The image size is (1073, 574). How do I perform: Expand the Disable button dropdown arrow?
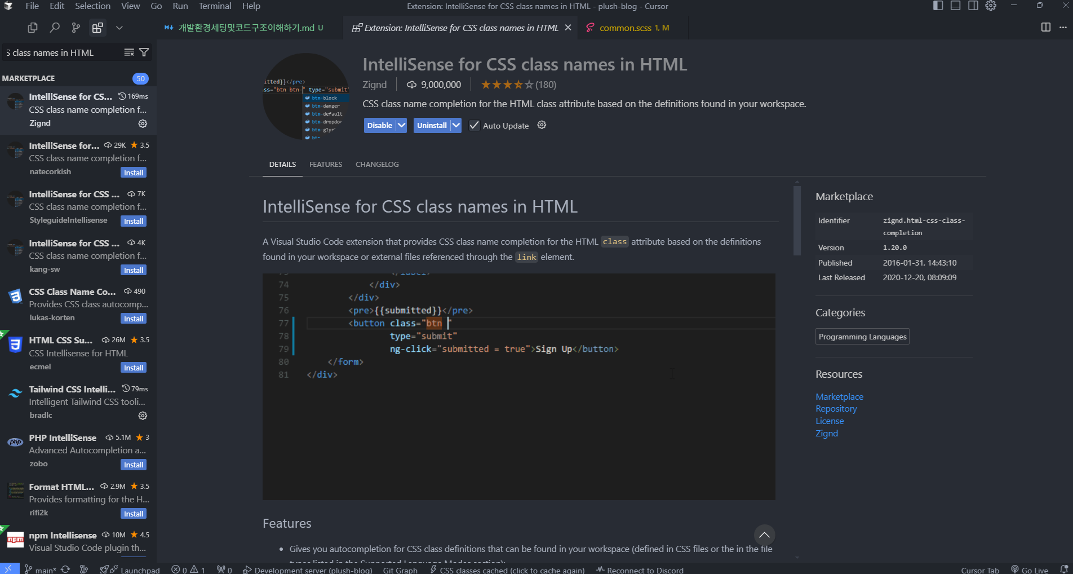(x=401, y=126)
